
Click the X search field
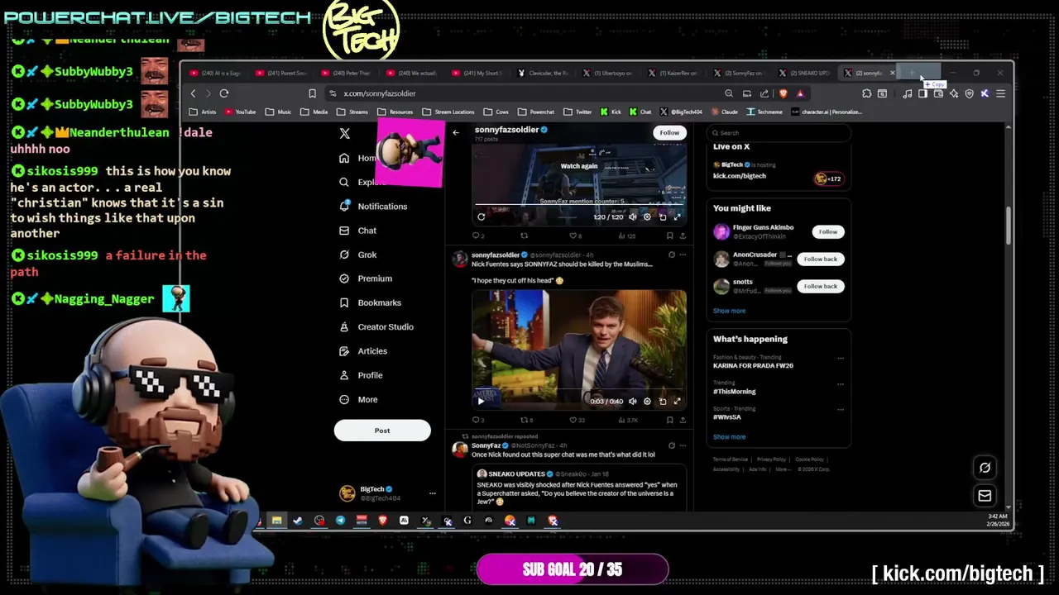[779, 133]
